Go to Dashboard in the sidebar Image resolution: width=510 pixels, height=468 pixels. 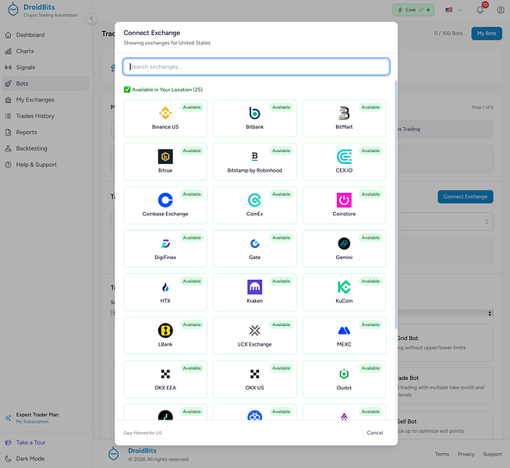[45, 35]
